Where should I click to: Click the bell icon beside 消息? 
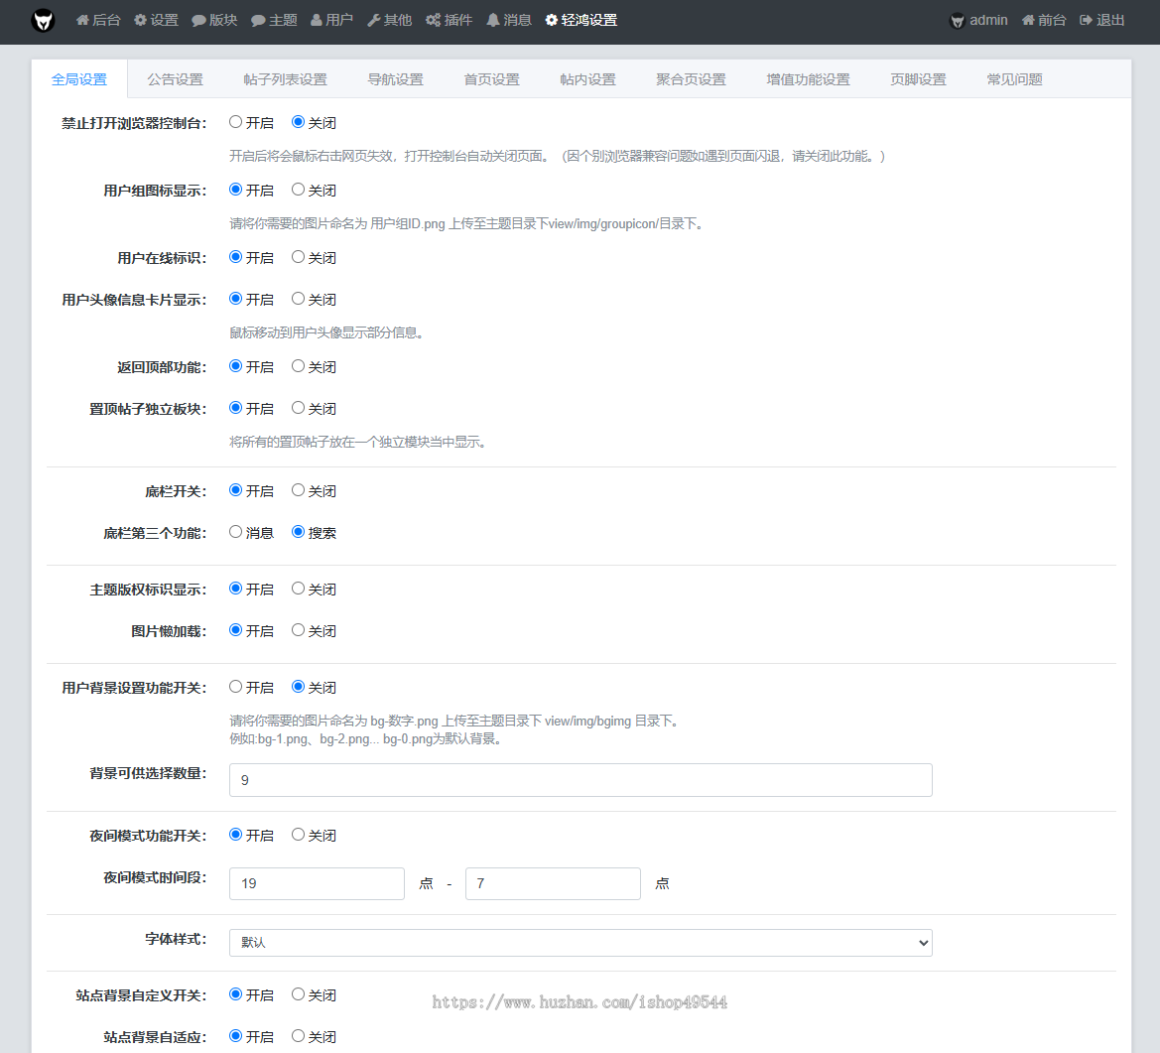pos(493,20)
